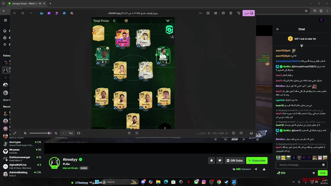331x186 pixels.
Task: Share the image from Photos toolbar
Action: [x=216, y=13]
